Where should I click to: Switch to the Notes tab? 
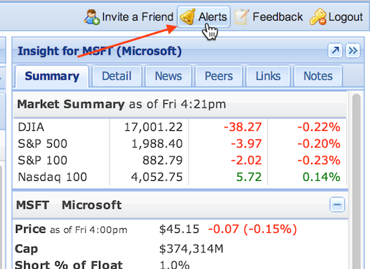[318, 76]
